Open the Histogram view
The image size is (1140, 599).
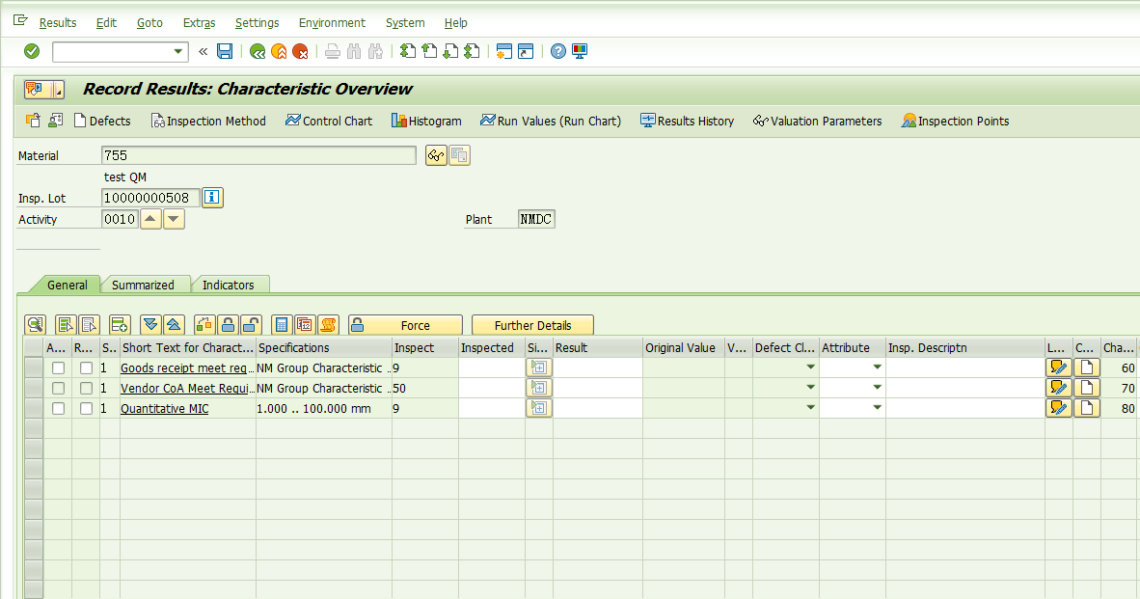pos(426,121)
